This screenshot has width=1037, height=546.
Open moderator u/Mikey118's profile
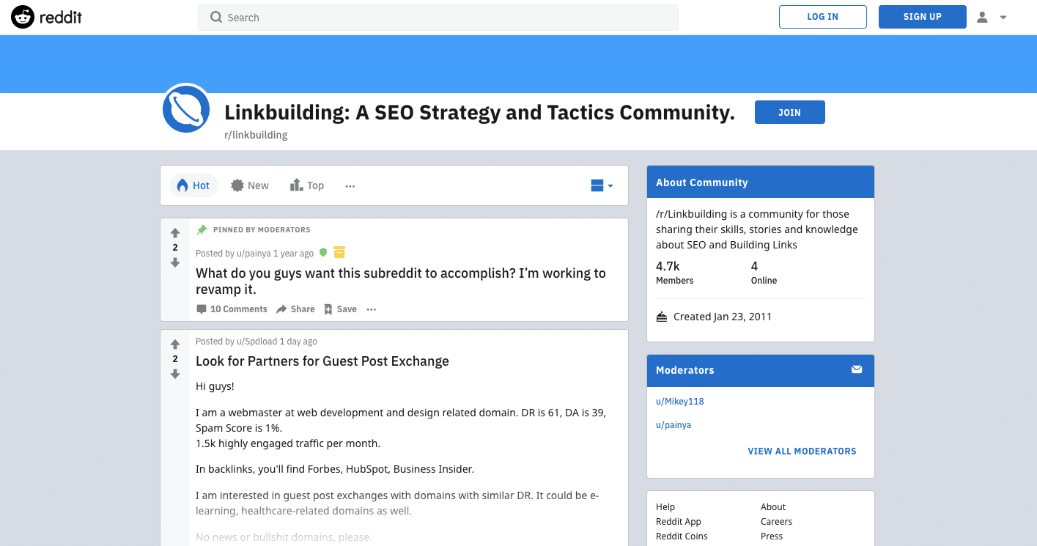[679, 401]
